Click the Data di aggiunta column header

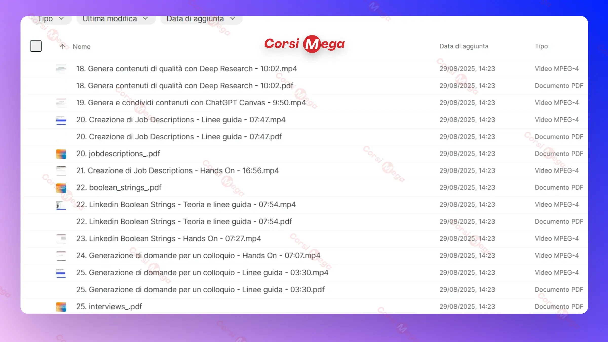[464, 46]
